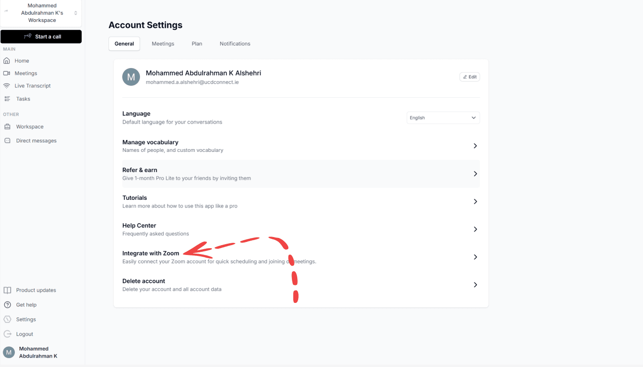Open Meetings via camera icon

pyautogui.click(x=7, y=73)
